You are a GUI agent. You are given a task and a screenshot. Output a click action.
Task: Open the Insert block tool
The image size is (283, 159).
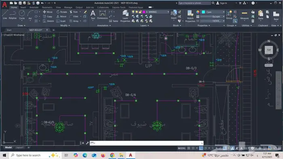[x=173, y=15]
